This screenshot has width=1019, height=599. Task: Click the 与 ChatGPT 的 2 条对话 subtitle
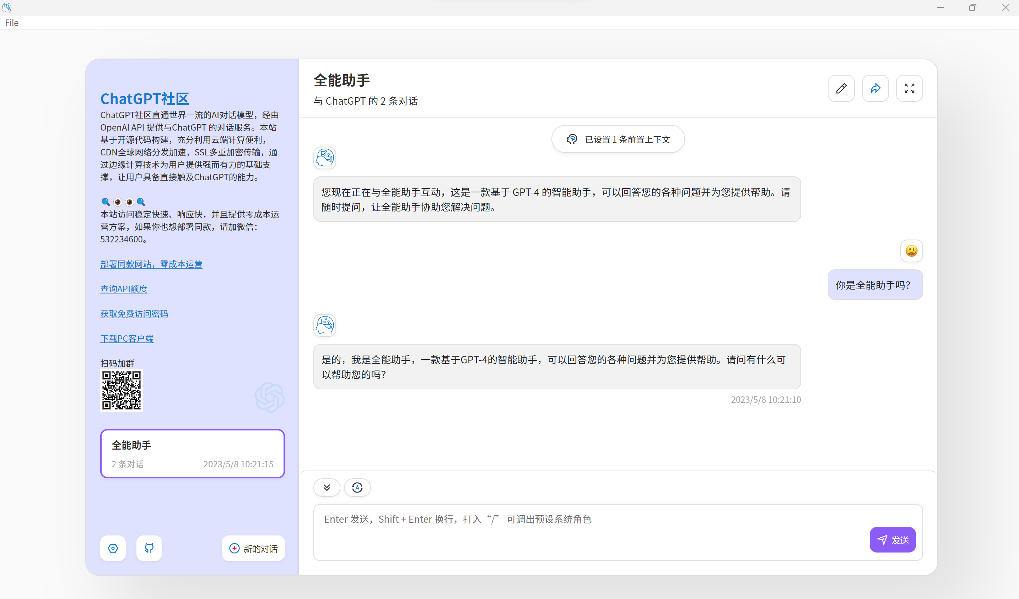coord(366,101)
